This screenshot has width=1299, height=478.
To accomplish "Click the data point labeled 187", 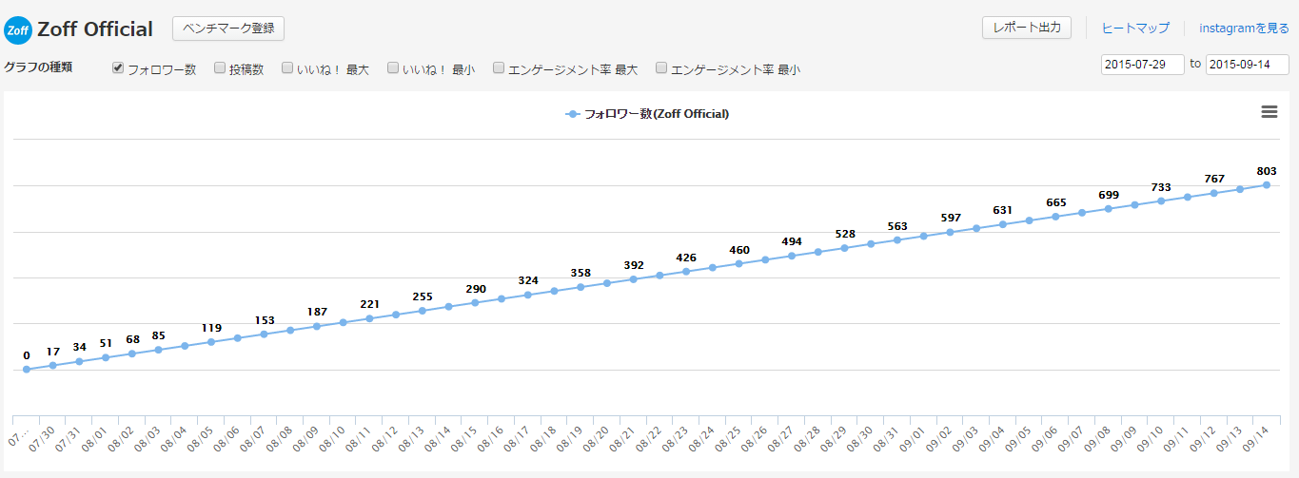I will point(317,326).
